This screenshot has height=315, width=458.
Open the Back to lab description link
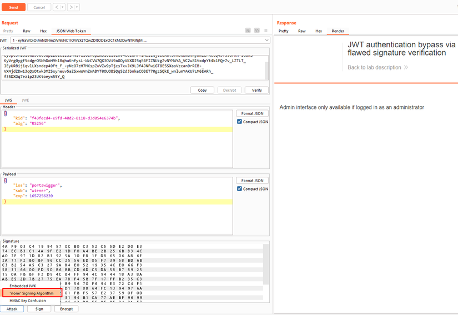click(x=378, y=68)
